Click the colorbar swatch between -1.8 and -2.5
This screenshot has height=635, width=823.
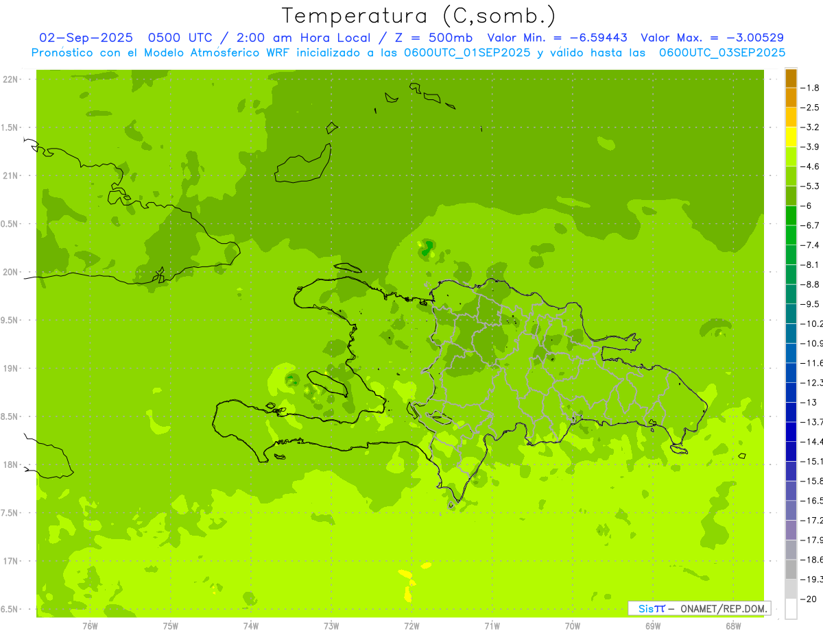click(791, 97)
